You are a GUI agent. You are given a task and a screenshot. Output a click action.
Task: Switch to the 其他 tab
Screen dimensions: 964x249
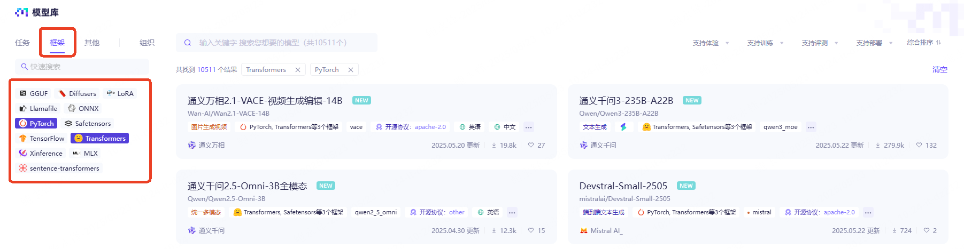[x=92, y=43]
